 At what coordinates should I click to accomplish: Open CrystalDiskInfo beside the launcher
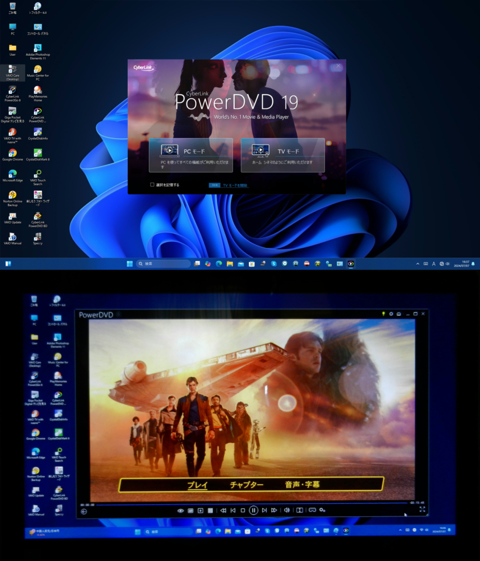click(38, 134)
